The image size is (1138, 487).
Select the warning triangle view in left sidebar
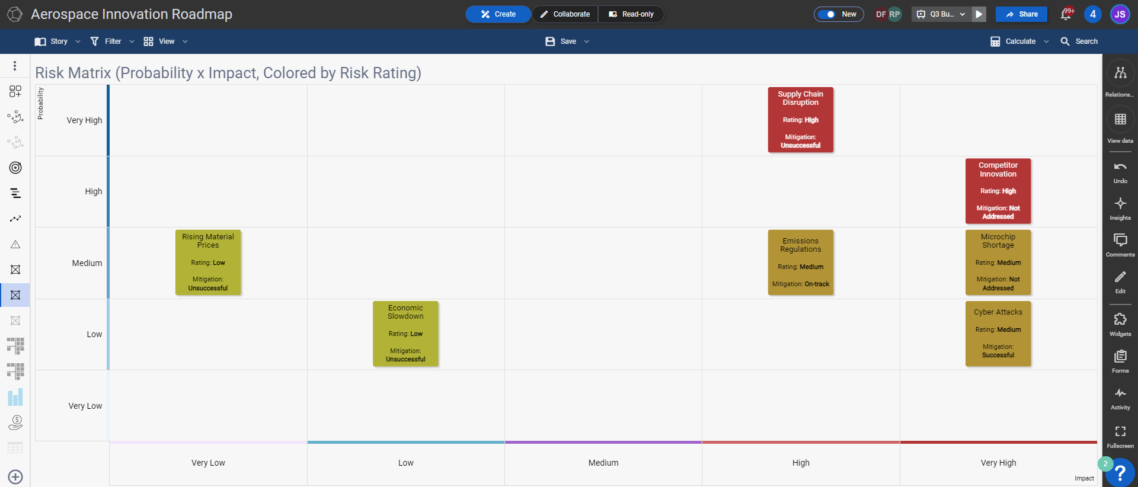coord(15,244)
